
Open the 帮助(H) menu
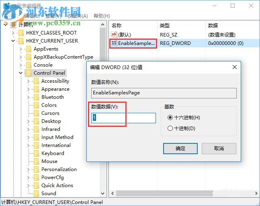pos(102,16)
